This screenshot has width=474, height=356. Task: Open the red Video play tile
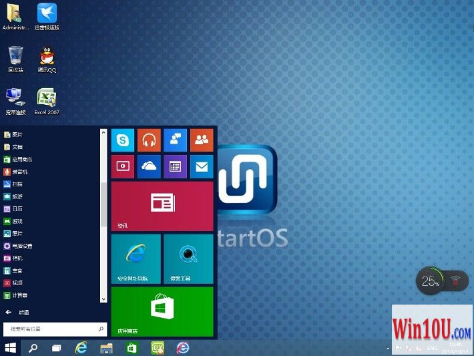[122, 166]
